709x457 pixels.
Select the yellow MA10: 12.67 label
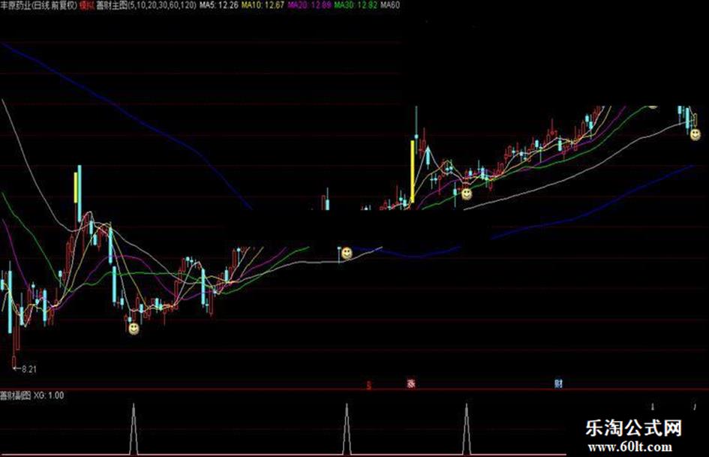(x=263, y=5)
